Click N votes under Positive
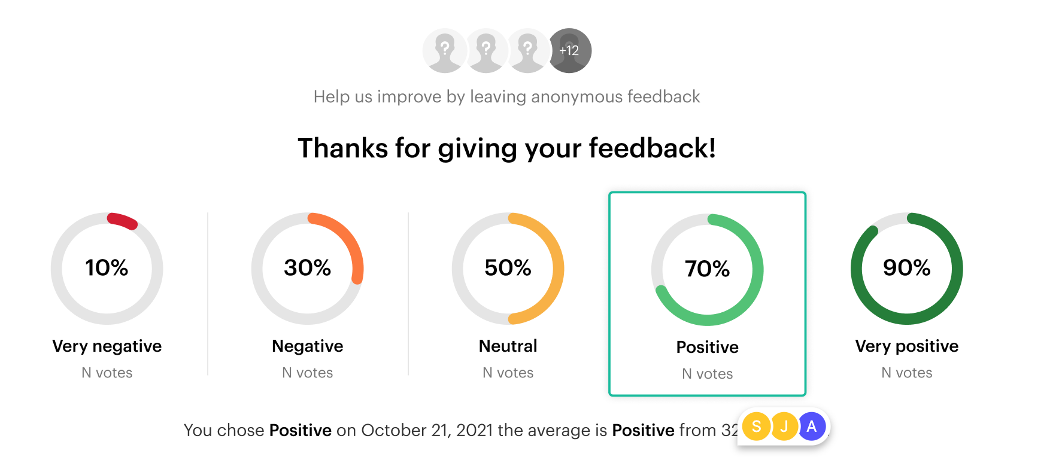 [x=708, y=374]
